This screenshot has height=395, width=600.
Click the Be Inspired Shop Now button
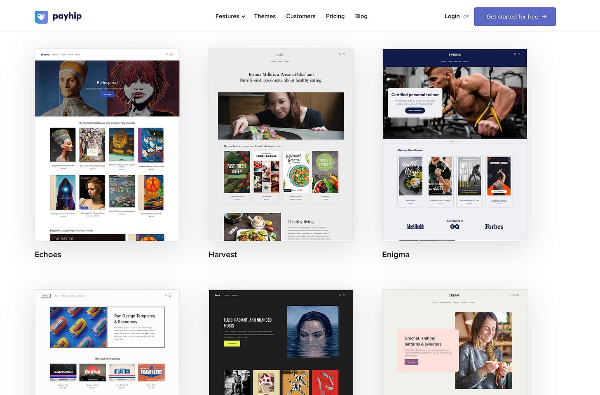click(107, 94)
